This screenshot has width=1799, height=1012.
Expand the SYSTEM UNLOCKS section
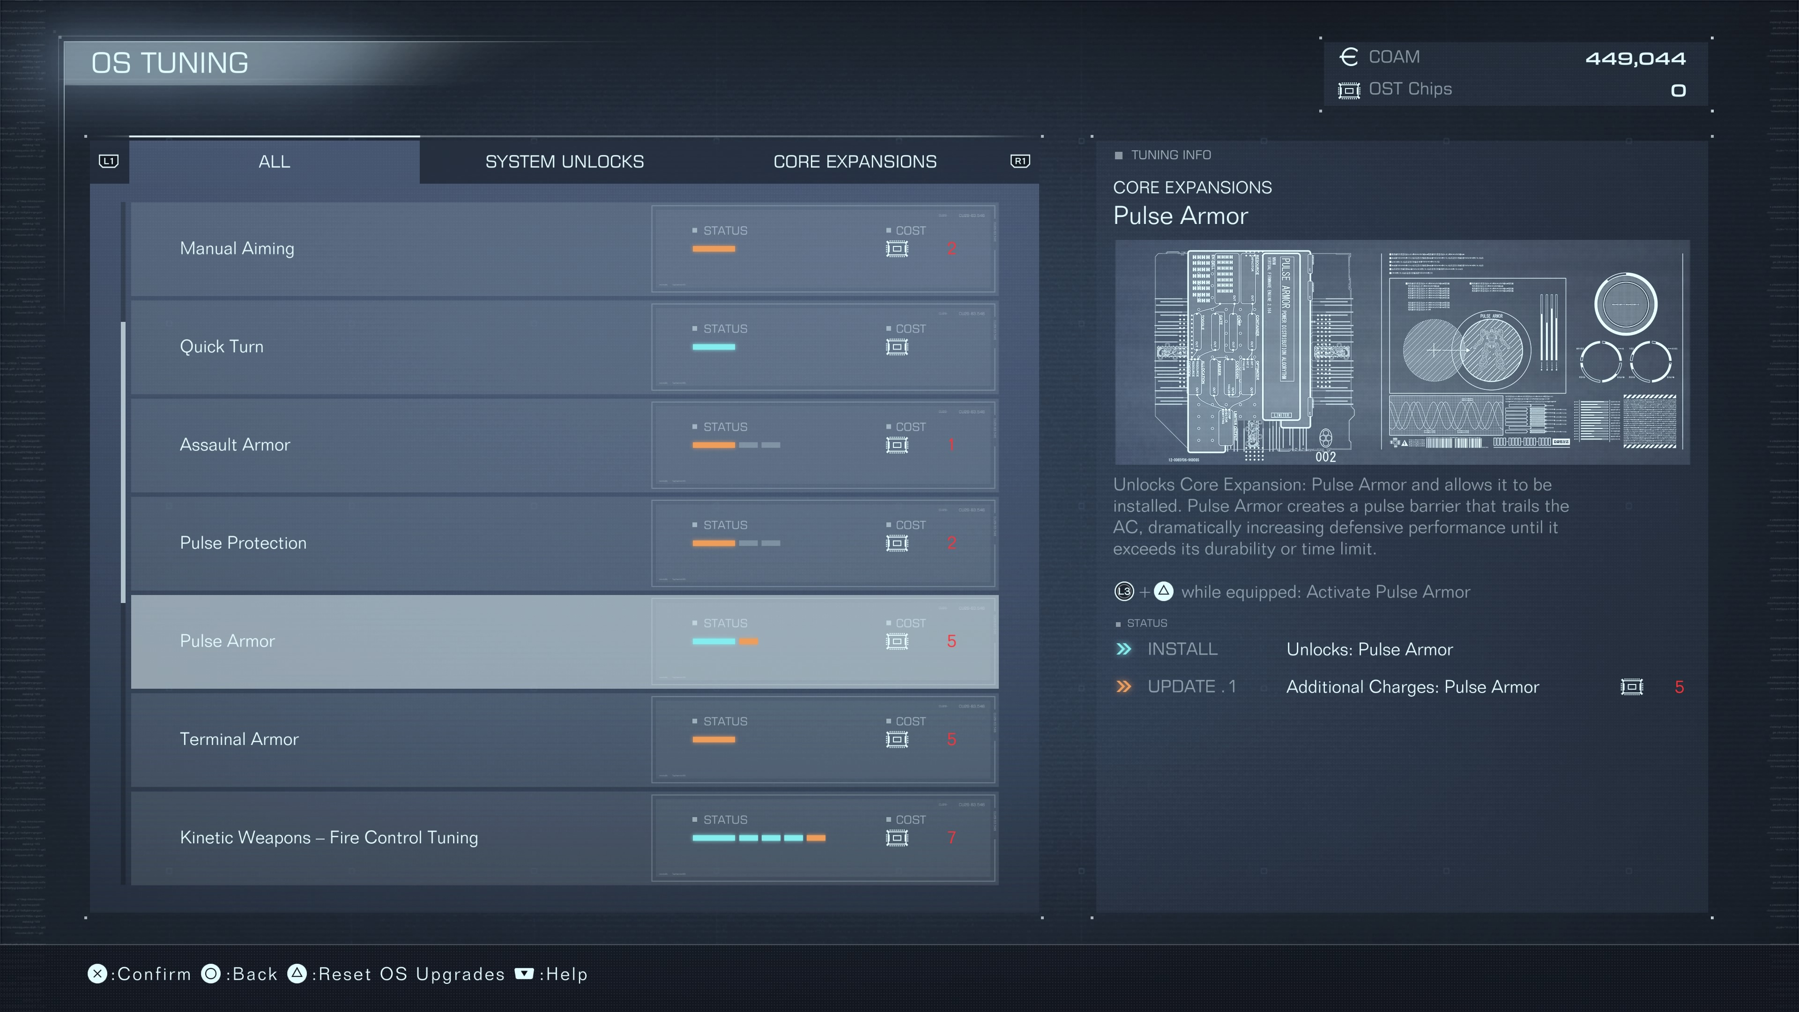click(564, 161)
